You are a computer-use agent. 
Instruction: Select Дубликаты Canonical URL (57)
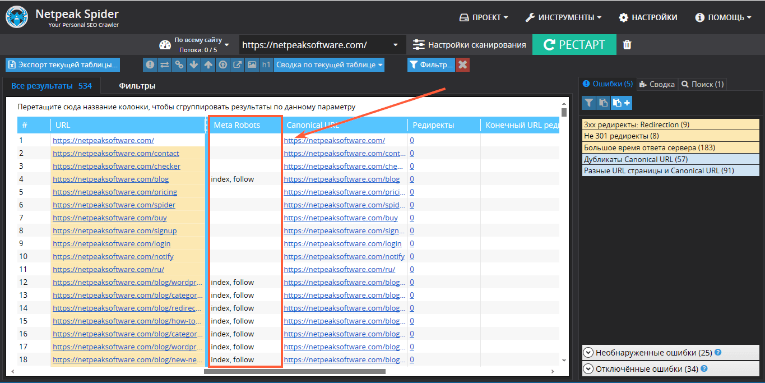(x=671, y=159)
